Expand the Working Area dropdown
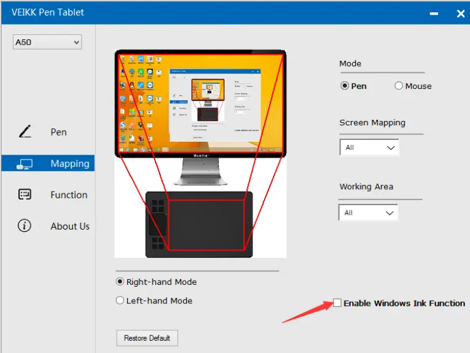470x353 pixels. click(x=368, y=212)
